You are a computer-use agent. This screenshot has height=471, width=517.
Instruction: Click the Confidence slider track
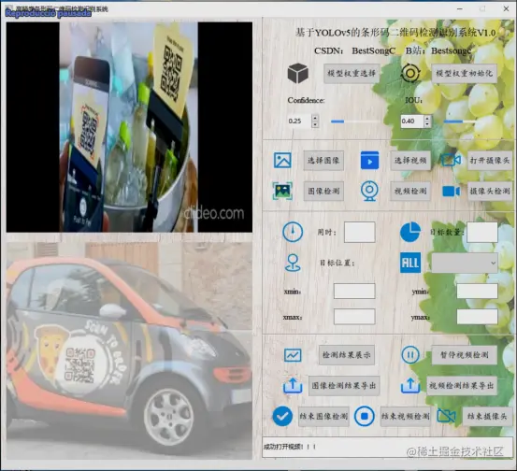[356, 121]
